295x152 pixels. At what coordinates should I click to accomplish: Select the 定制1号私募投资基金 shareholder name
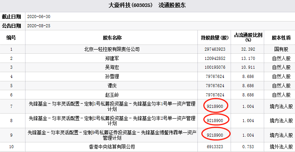tap(112, 106)
